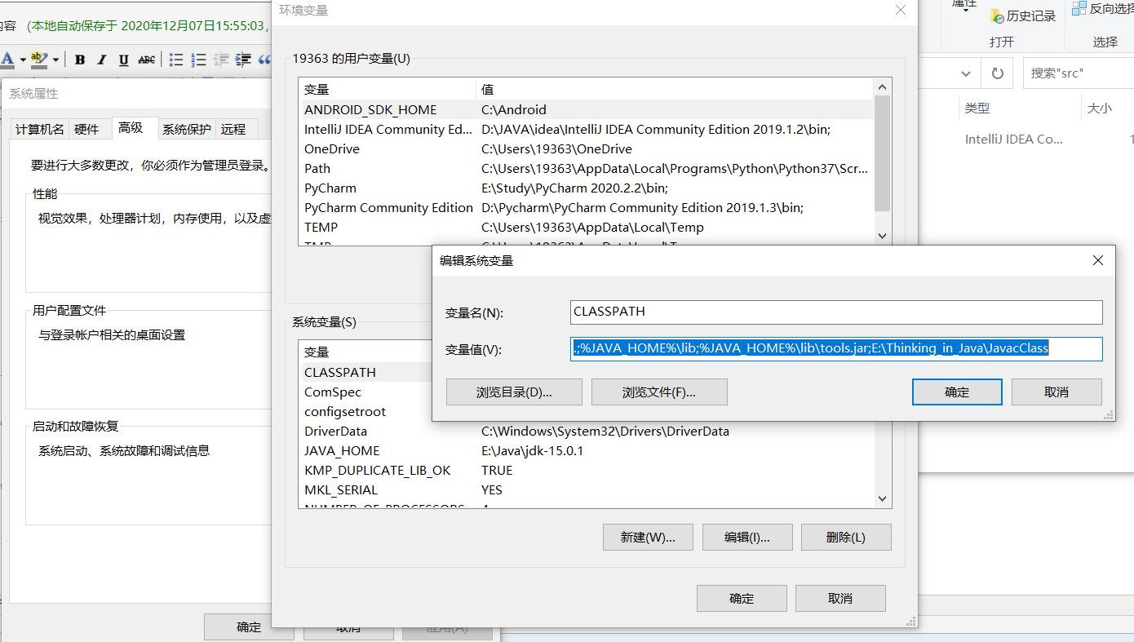This screenshot has width=1134, height=642.
Task: Click the Explorer search "src" box
Action: [1079, 73]
